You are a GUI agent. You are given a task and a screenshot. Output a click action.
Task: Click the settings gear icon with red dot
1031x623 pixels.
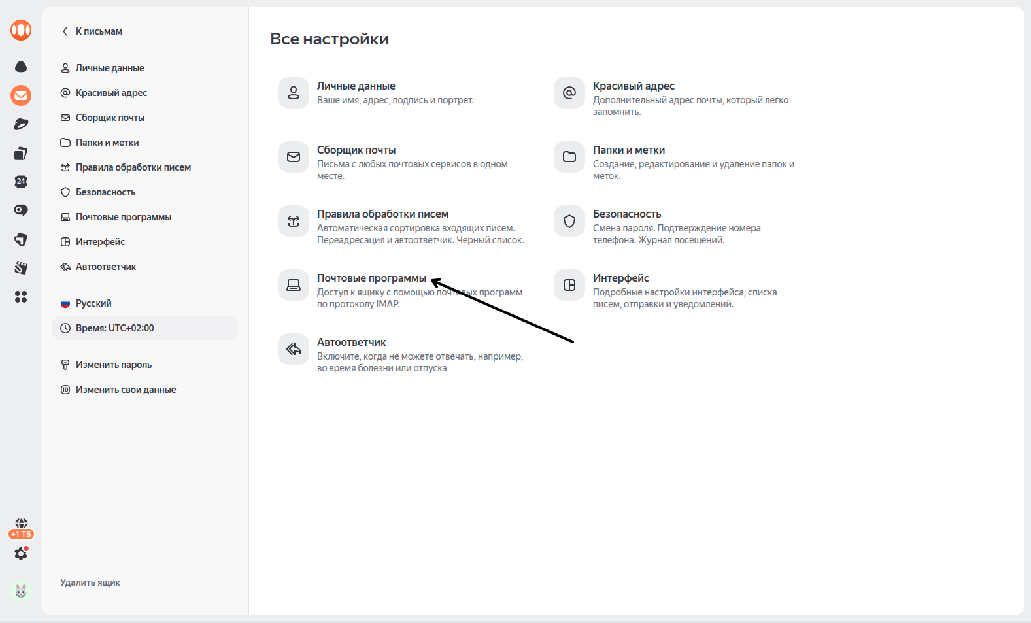pyautogui.click(x=21, y=554)
